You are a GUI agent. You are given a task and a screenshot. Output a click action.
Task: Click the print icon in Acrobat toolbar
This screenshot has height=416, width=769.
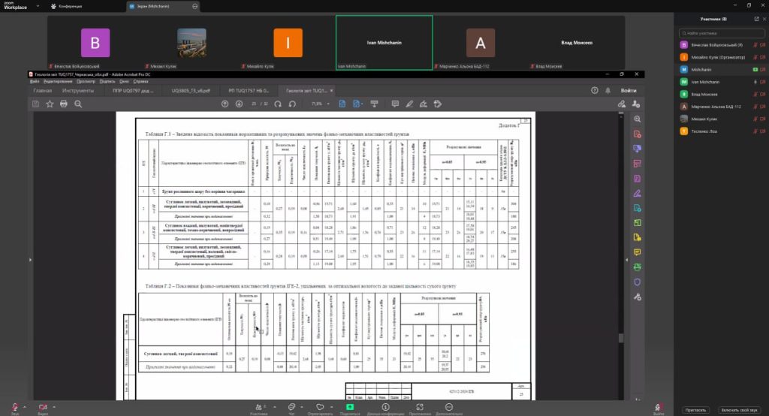click(x=64, y=104)
